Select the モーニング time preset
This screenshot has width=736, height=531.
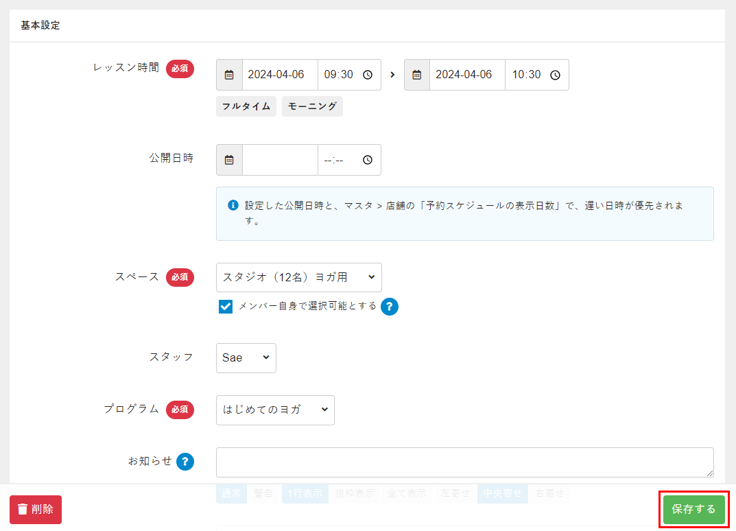coord(312,106)
